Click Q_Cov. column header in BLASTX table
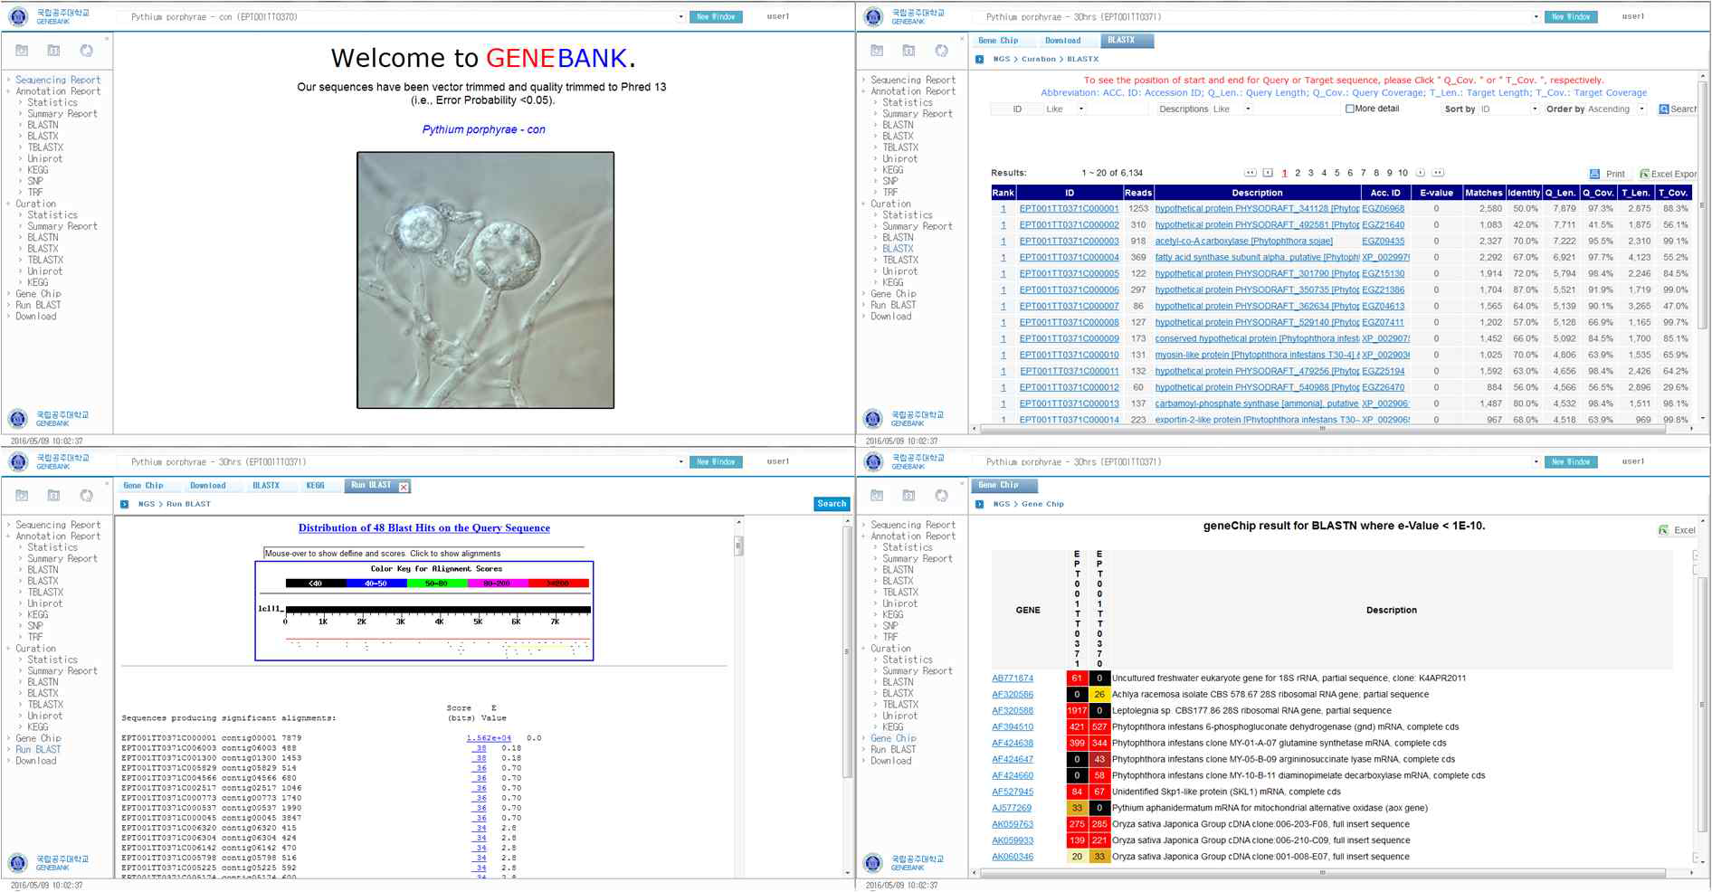The height and width of the screenshot is (892, 1712). (1597, 193)
